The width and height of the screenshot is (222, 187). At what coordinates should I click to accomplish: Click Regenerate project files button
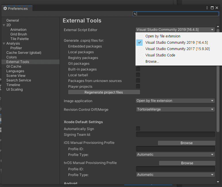tap(104, 92)
